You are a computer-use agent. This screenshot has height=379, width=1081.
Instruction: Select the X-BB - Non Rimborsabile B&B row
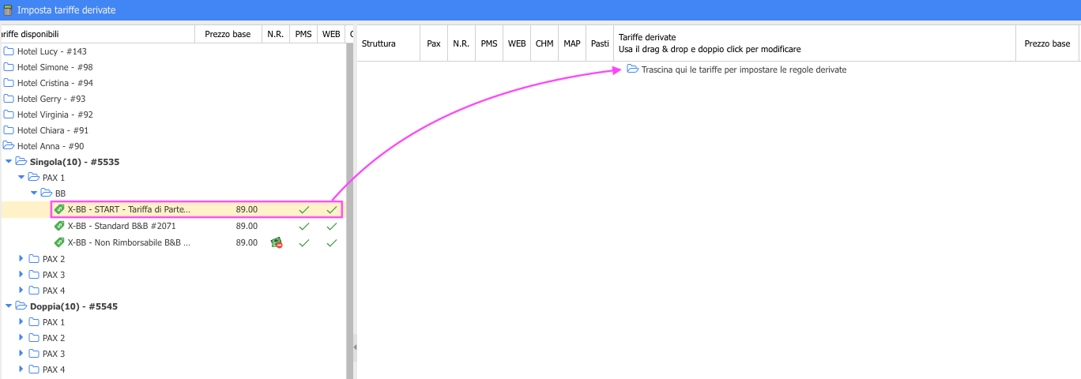(173, 242)
